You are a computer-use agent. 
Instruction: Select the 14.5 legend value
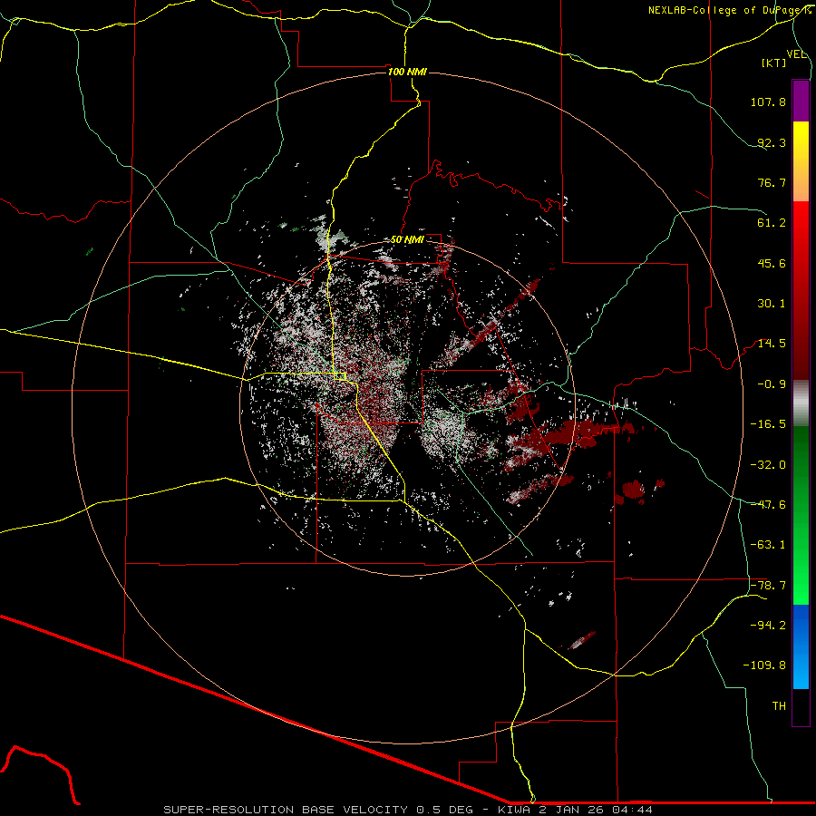tap(772, 344)
